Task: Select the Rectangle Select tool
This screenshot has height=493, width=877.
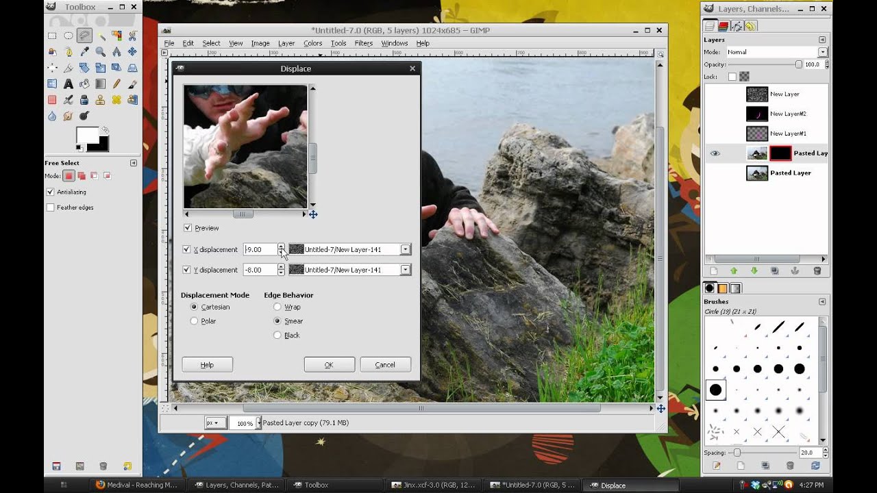Action: click(52, 36)
